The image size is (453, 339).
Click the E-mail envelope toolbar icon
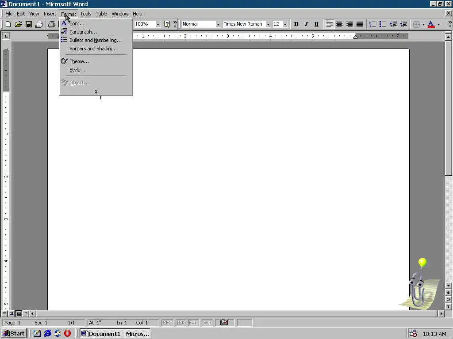[x=39, y=24]
